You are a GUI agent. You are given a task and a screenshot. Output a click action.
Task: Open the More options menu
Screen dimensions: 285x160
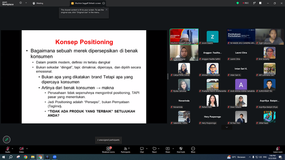tap(193, 149)
